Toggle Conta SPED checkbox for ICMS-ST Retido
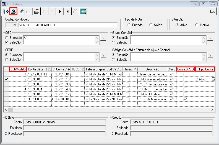The width and height of the screenshot is (219, 145). (x=185, y=94)
